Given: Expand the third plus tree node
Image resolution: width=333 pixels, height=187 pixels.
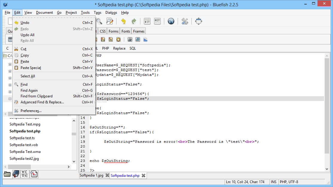Looking at the screenshot, I should point(10,78).
